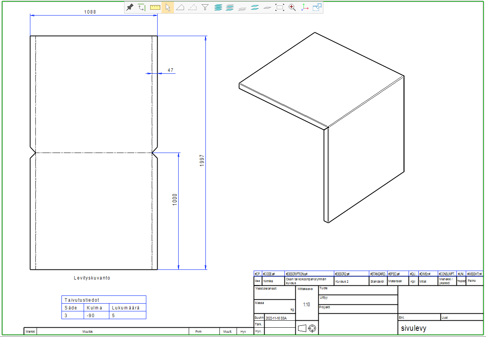This screenshot has width=486, height=337.
Task: Click the sivulevy title text
Action: coord(414,328)
